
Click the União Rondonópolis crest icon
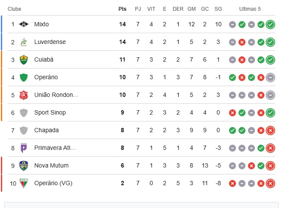click(23, 95)
